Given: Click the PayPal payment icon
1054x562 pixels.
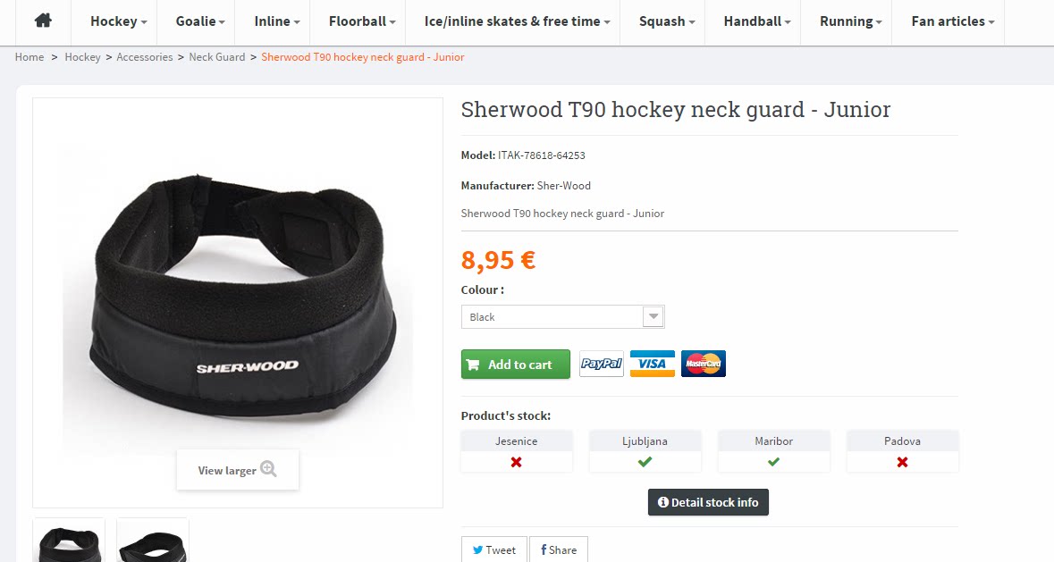Looking at the screenshot, I should pyautogui.click(x=601, y=364).
